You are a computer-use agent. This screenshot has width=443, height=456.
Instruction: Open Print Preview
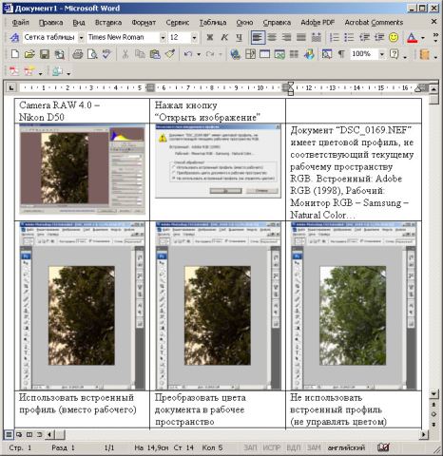92,54
